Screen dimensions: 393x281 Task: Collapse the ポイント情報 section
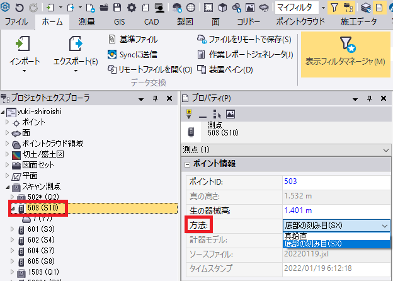pos(187,164)
